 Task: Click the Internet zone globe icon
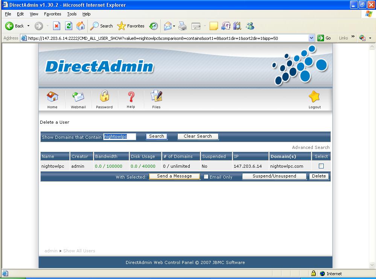tap(323, 273)
